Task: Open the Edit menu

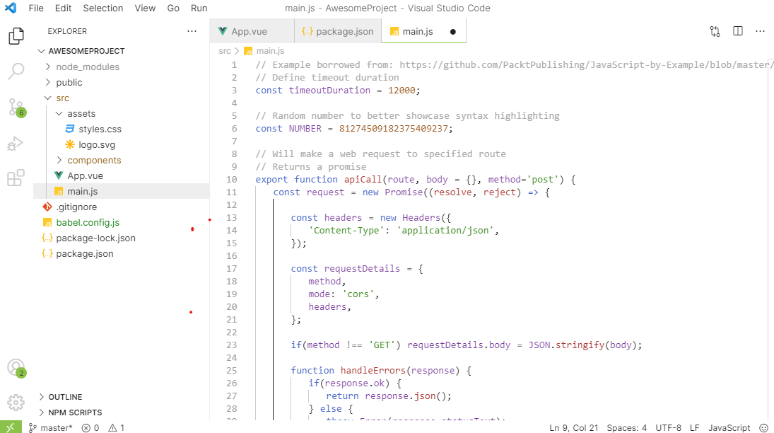Action: tap(63, 8)
